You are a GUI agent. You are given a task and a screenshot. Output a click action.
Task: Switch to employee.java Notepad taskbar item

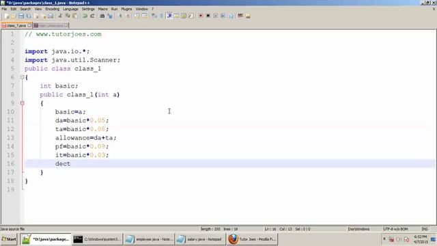(x=149, y=239)
